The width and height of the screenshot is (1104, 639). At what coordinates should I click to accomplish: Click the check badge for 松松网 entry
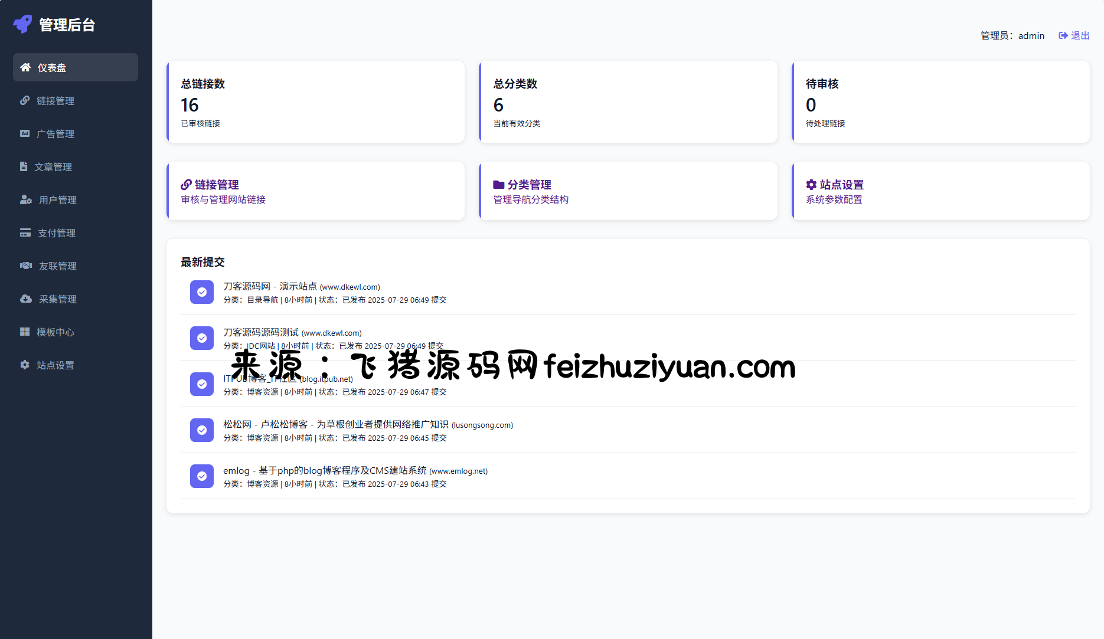point(202,430)
